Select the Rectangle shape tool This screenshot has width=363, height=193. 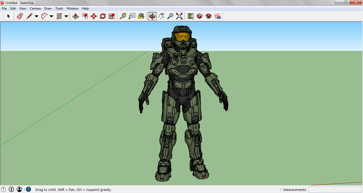click(59, 16)
